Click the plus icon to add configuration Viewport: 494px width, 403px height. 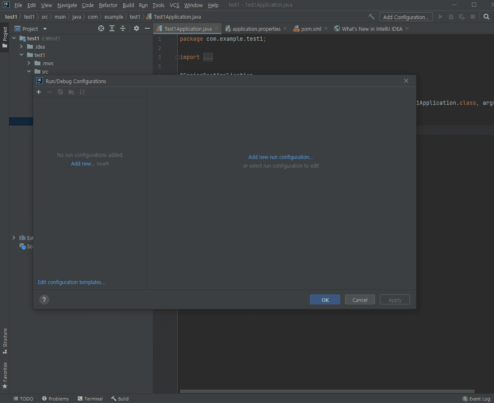[39, 92]
